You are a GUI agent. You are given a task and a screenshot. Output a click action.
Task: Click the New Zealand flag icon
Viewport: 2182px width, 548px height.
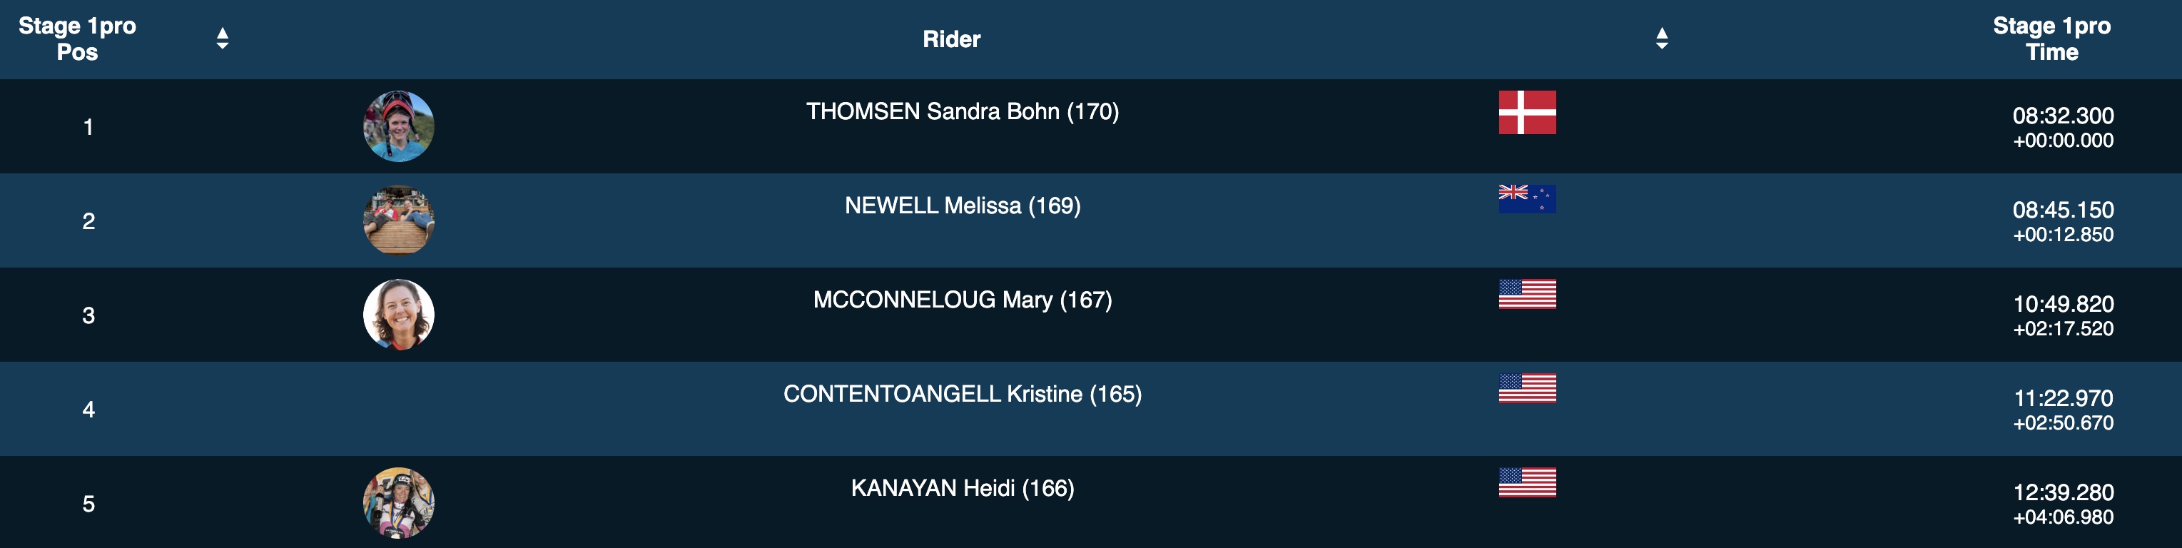click(1526, 199)
